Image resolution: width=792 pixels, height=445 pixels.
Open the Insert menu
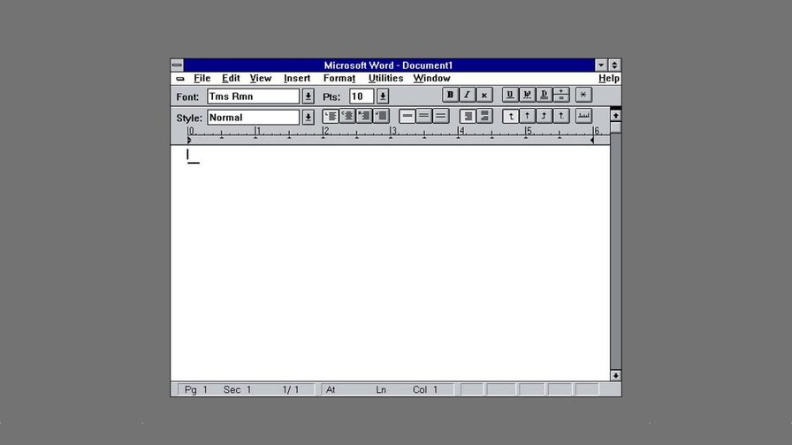point(297,79)
